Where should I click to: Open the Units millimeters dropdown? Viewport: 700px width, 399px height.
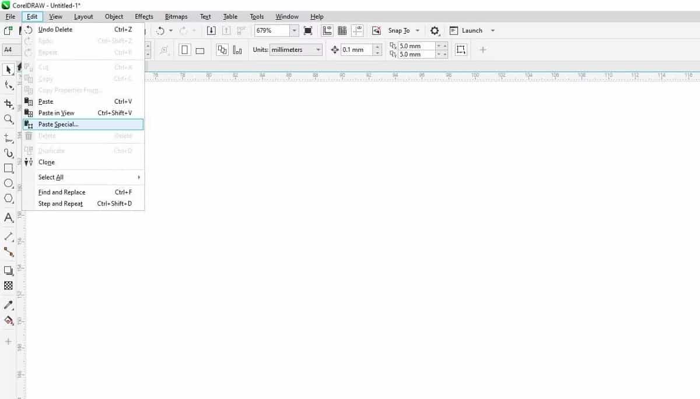(x=318, y=50)
